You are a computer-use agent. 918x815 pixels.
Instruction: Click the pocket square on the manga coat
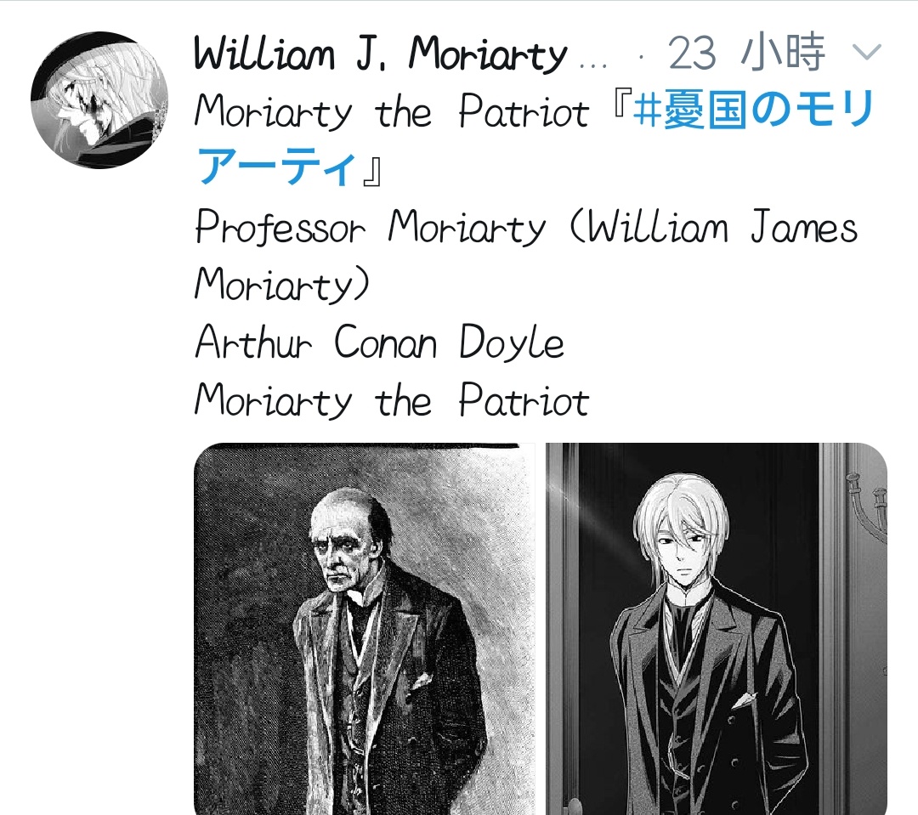[x=744, y=699]
